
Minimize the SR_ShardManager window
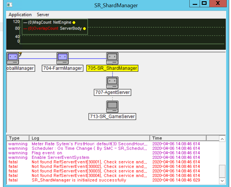[x=195, y=4]
